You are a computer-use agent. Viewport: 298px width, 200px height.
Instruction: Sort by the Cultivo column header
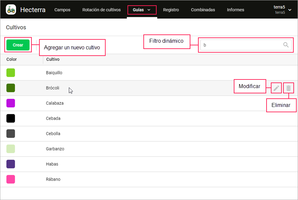(53, 59)
